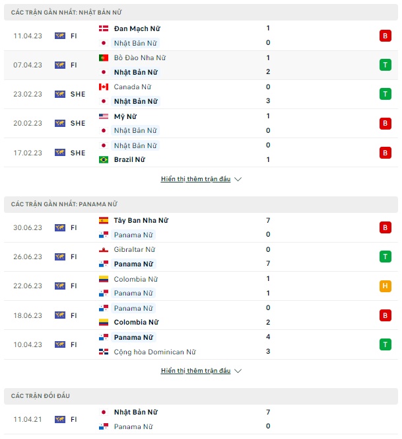This screenshot has height=439, width=402.
Task: Click the orange H badge for Colombia draw
Action: tap(385, 286)
